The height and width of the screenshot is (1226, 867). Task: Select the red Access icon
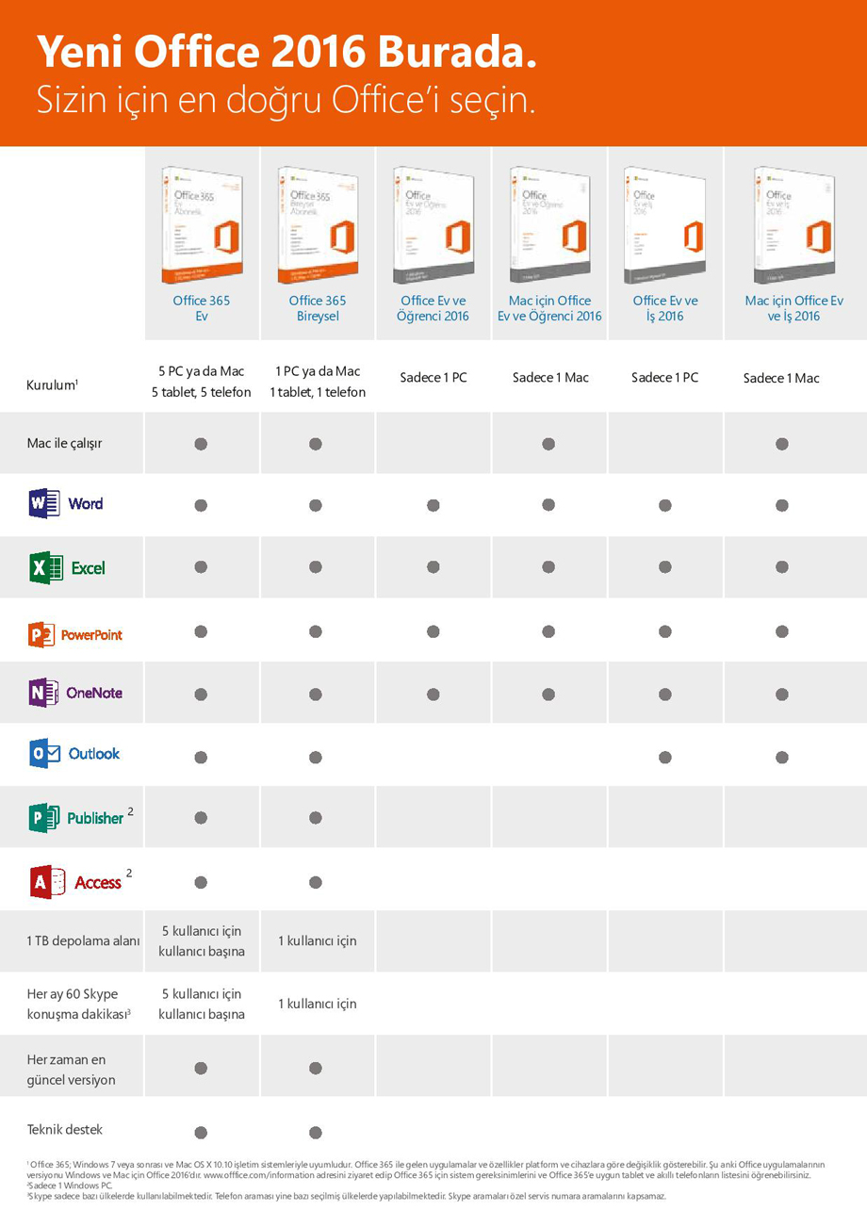[x=46, y=882]
